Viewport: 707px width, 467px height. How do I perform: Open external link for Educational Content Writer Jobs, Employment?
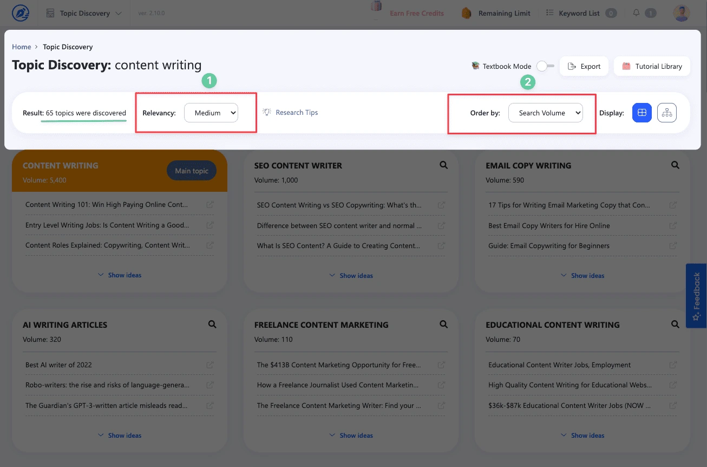coord(673,365)
